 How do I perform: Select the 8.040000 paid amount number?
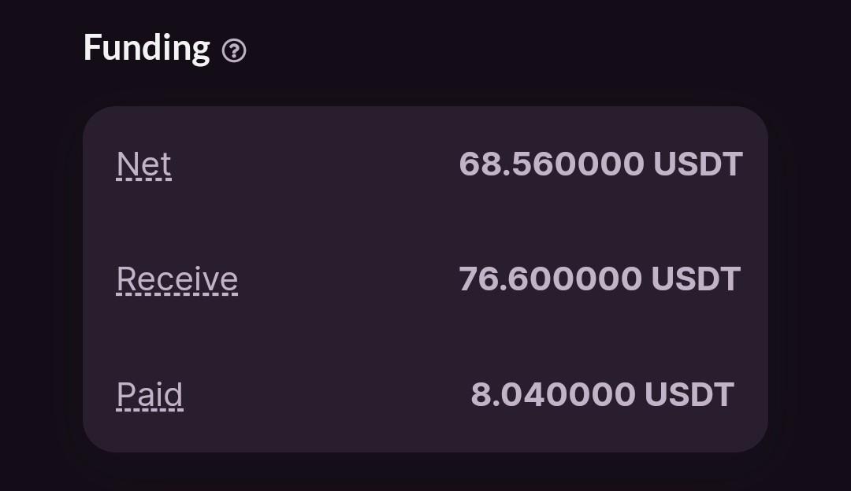click(x=553, y=394)
